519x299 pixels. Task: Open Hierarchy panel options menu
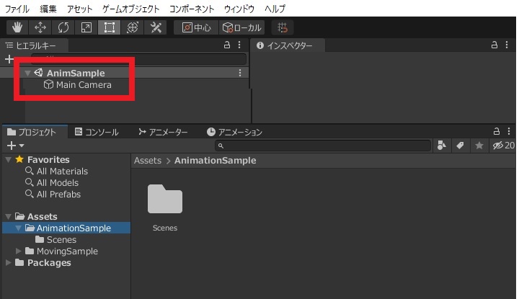click(x=239, y=45)
